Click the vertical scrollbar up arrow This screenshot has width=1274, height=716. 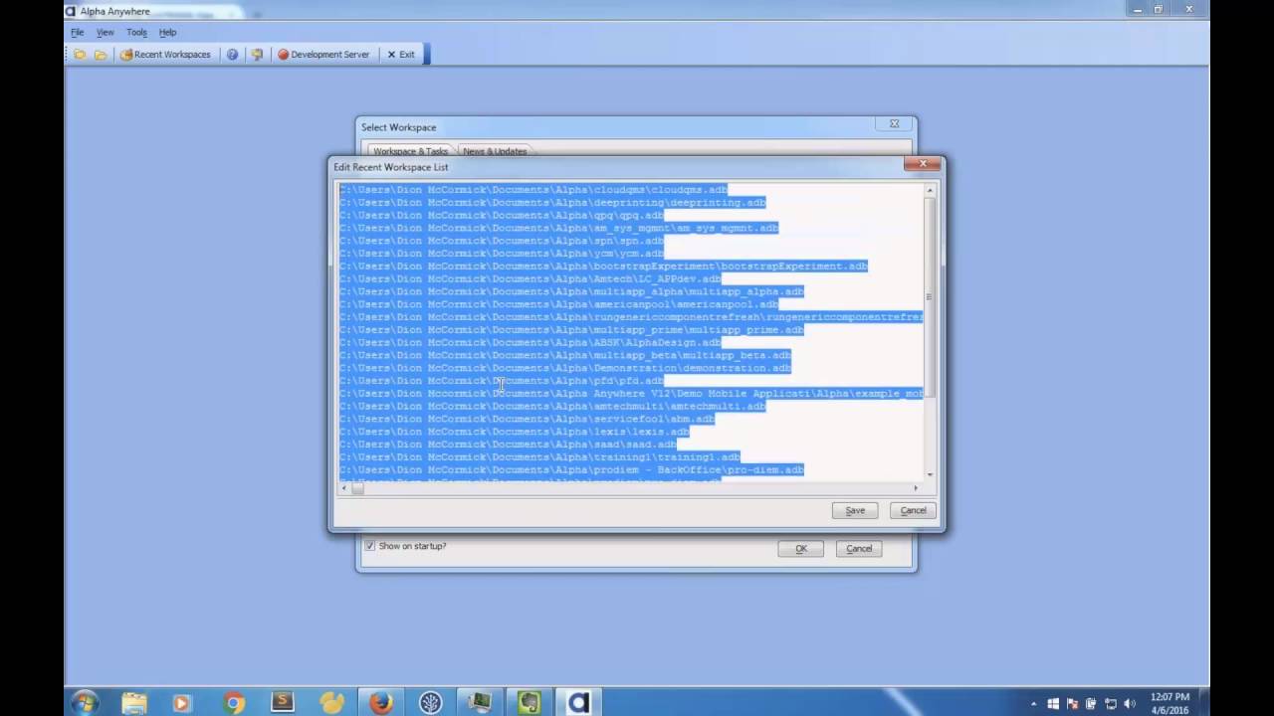coord(930,190)
